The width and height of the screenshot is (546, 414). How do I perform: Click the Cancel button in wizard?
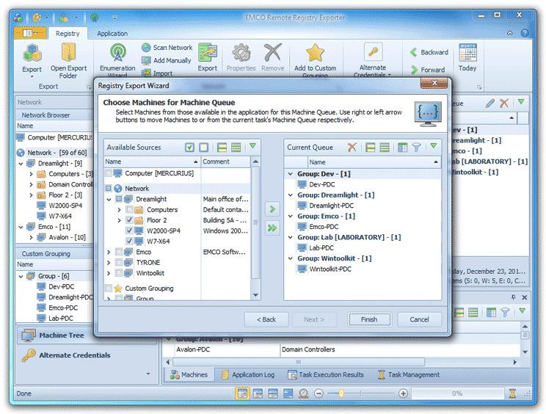coord(420,319)
